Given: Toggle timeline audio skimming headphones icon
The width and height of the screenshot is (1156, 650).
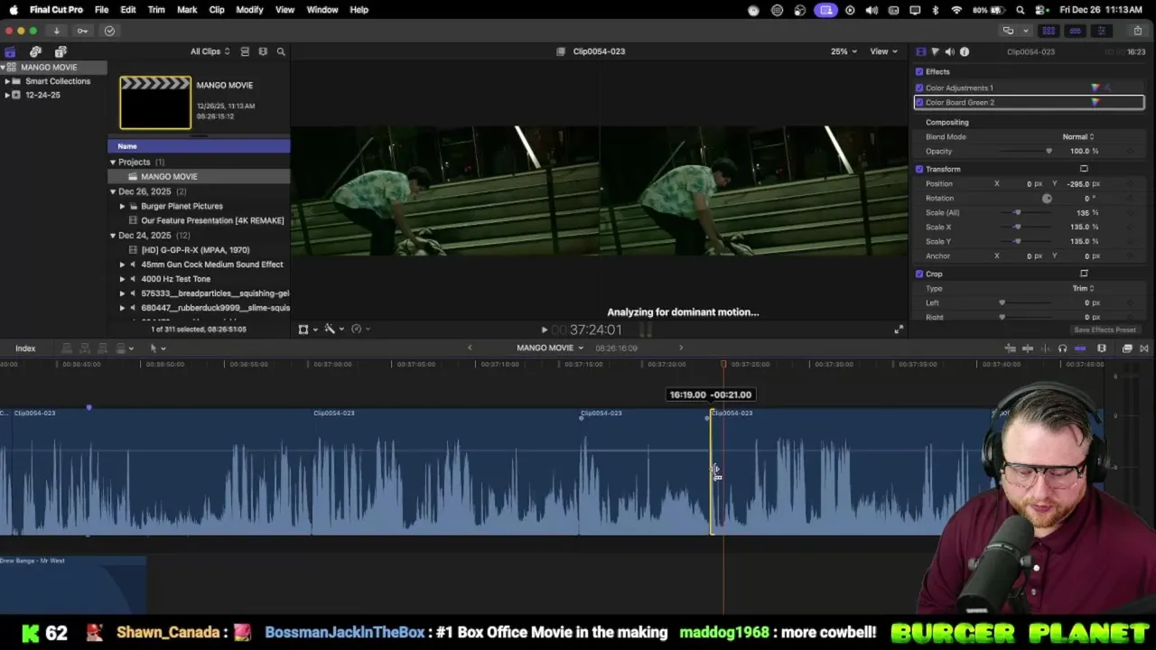Looking at the screenshot, I should 1062,348.
